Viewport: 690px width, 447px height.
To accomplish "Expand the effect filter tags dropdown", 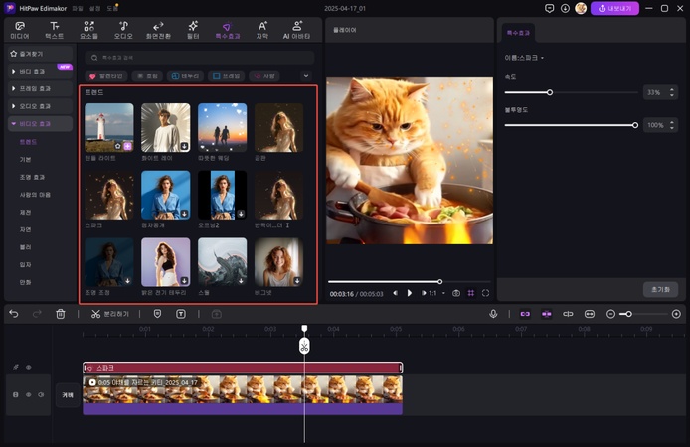I will point(305,75).
